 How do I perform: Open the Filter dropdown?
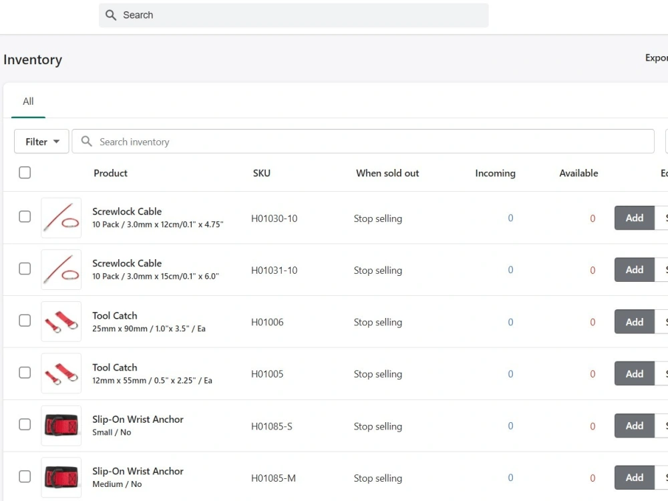tap(41, 142)
